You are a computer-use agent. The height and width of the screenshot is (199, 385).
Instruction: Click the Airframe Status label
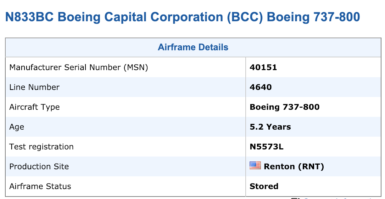pyautogui.click(x=40, y=186)
